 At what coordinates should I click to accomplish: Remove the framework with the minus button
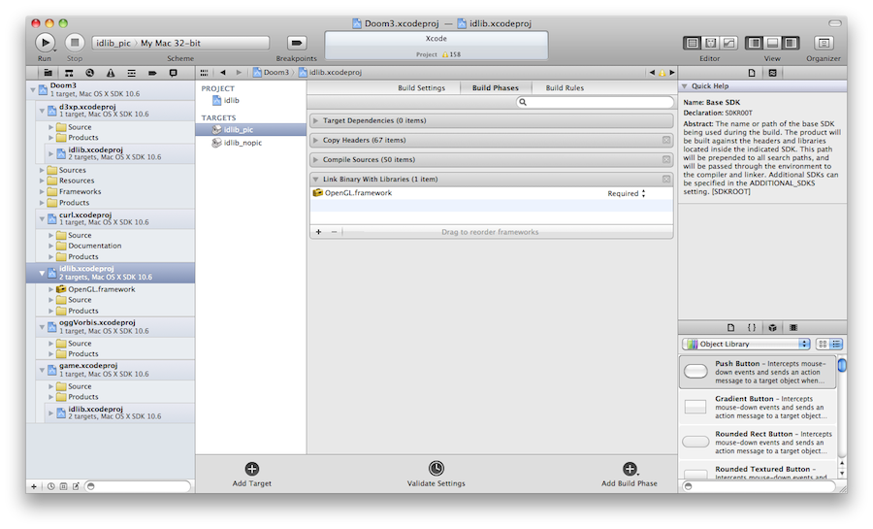pyautogui.click(x=334, y=232)
